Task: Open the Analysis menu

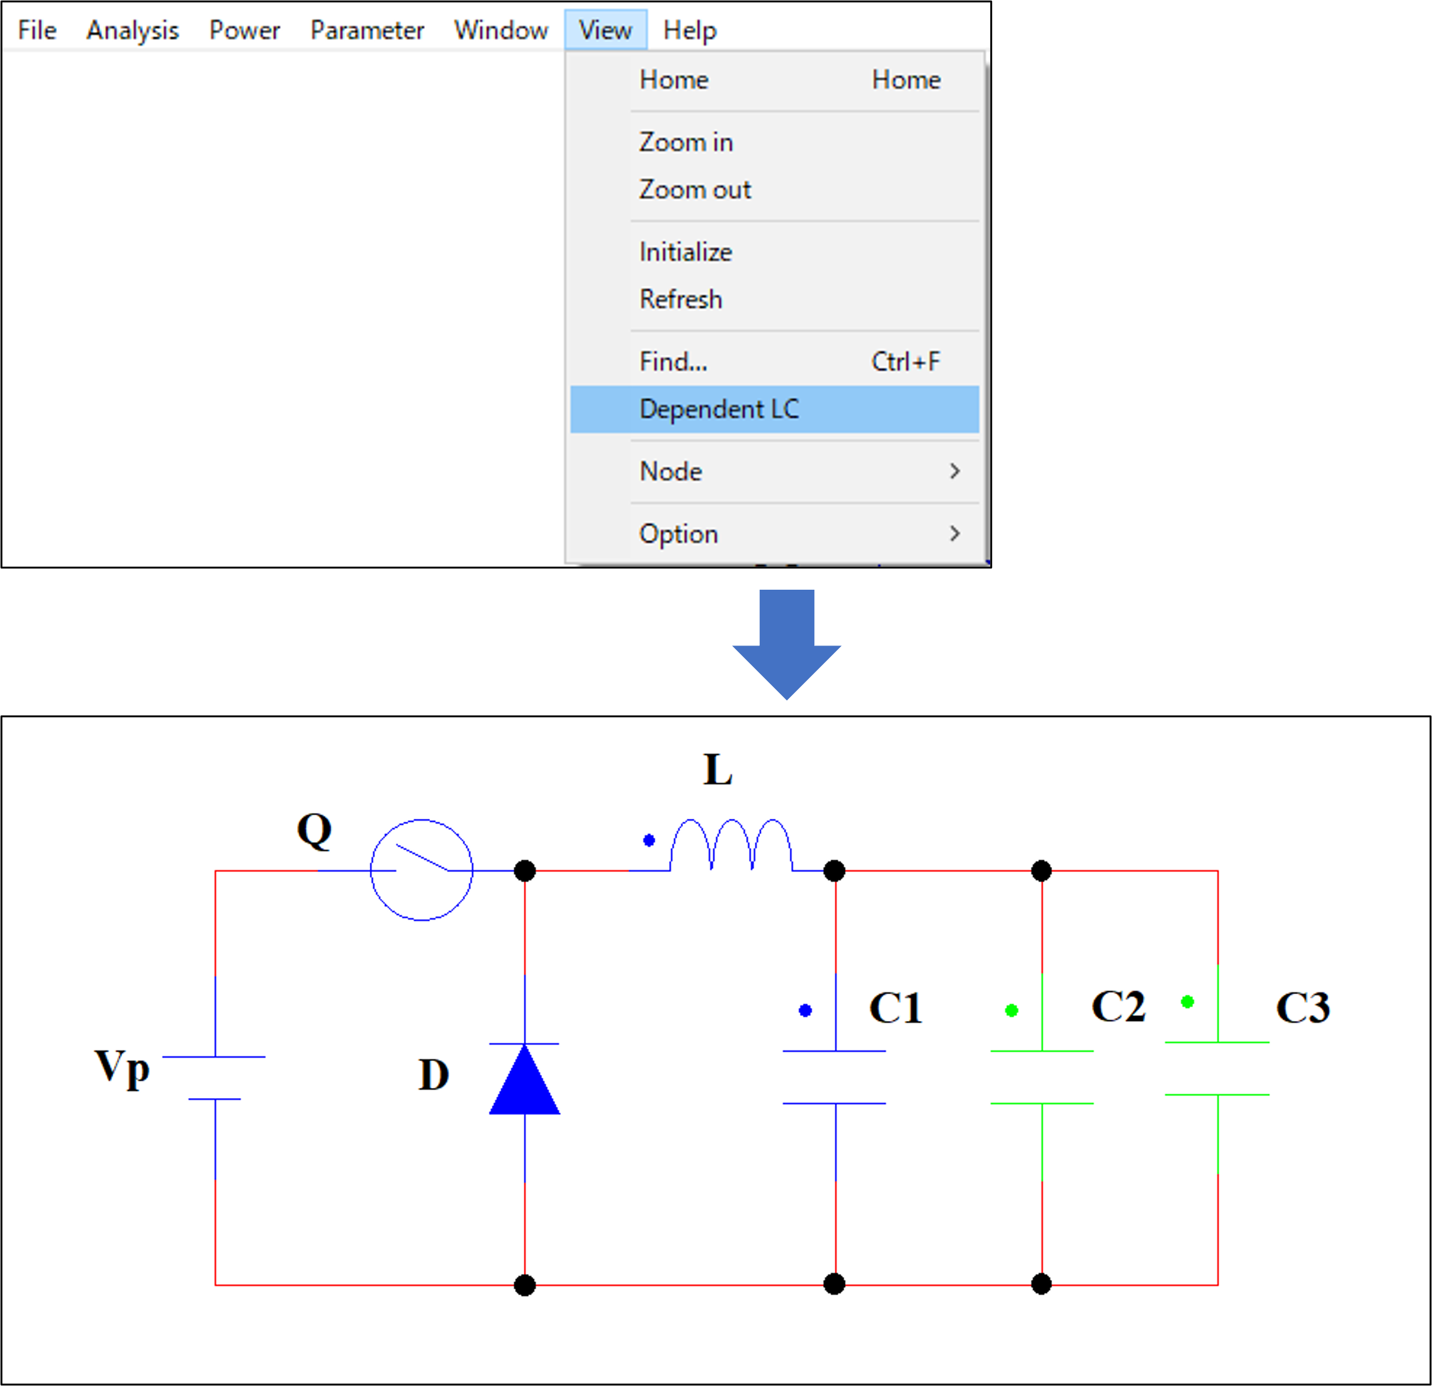Action: (x=132, y=30)
